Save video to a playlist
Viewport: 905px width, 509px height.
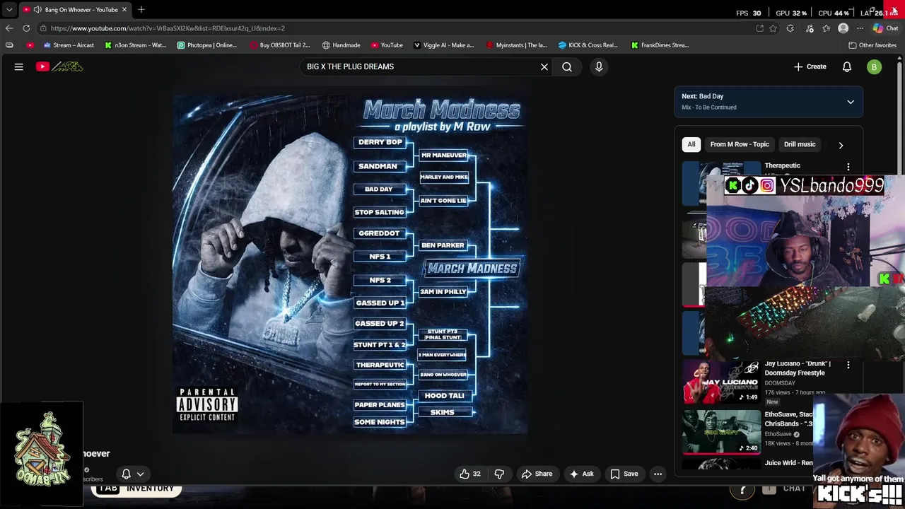pyautogui.click(x=624, y=474)
